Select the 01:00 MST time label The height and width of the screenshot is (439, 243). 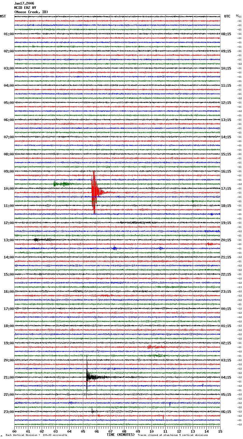click(x=9, y=34)
